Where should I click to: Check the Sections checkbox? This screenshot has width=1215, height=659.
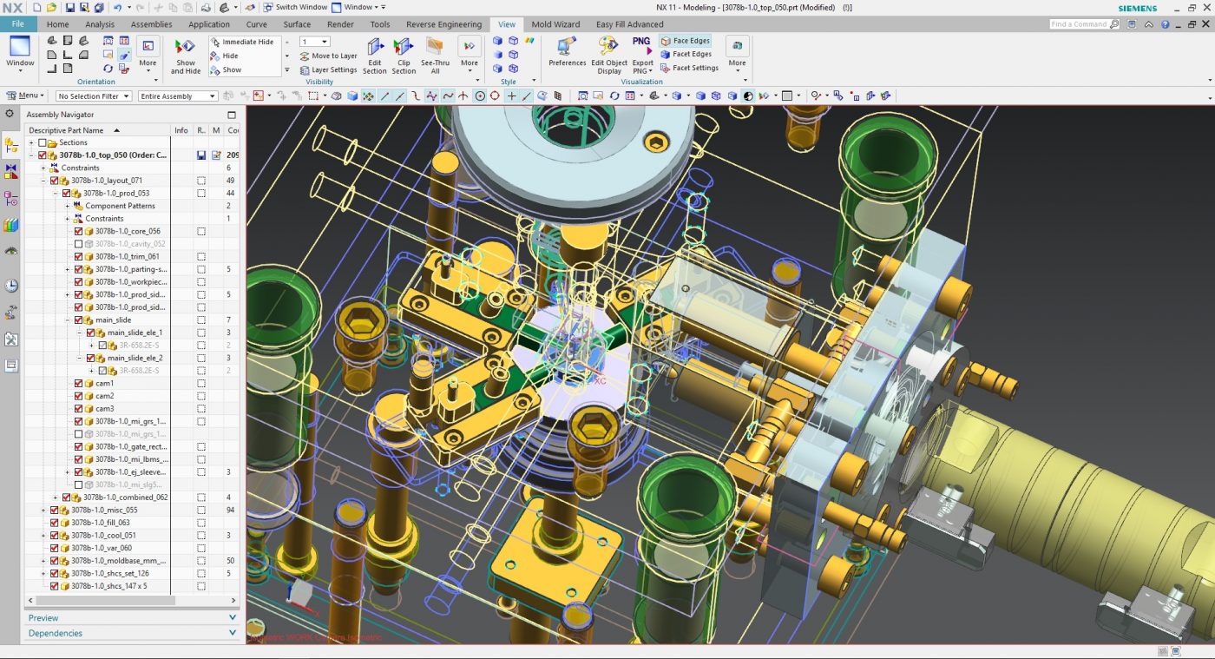[x=42, y=142]
